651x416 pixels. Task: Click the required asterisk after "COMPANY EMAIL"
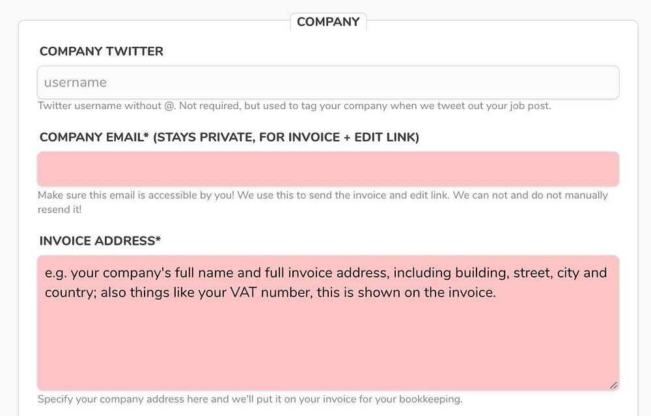(146, 136)
